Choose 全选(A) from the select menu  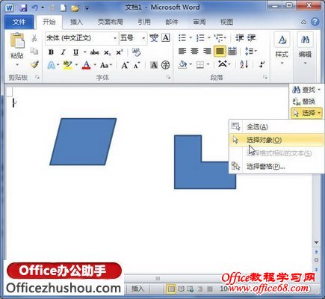[x=276, y=126]
